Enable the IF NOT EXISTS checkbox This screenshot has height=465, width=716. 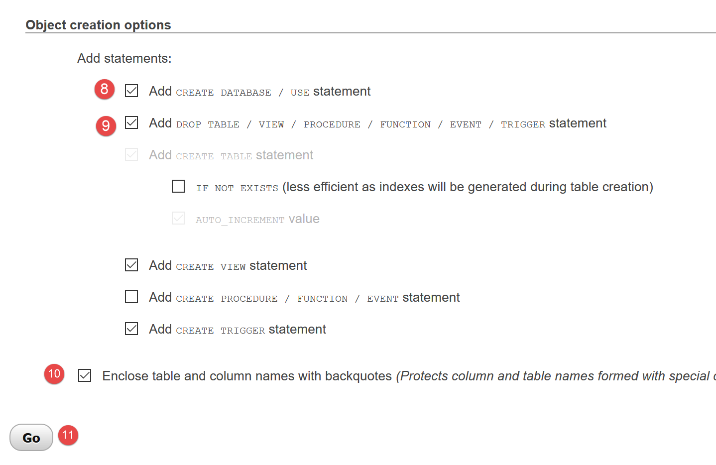(178, 186)
